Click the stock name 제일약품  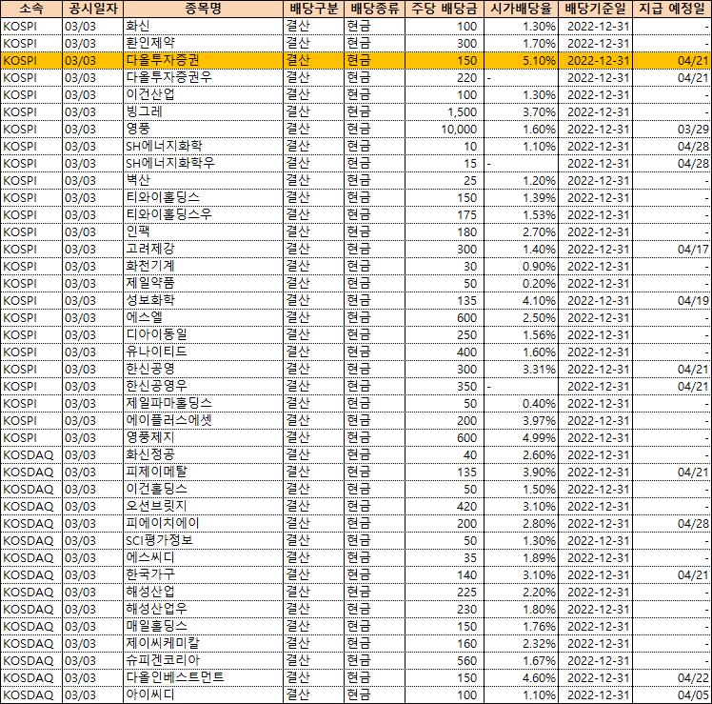point(150,283)
